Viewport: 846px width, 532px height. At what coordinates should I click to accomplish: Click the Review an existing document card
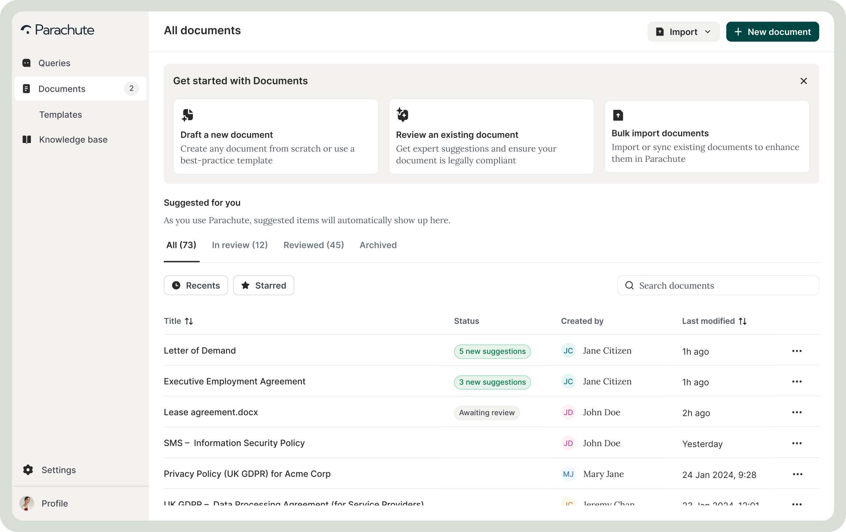tap(491, 136)
